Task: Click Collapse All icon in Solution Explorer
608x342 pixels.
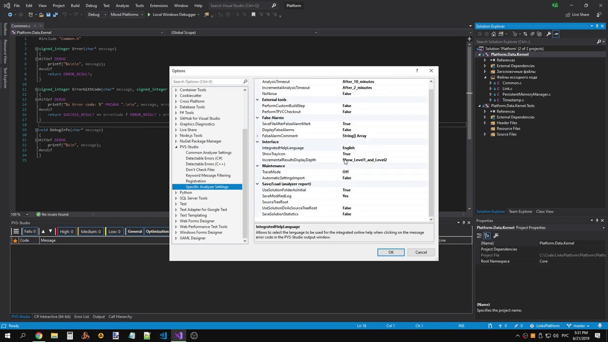Action: click(x=532, y=34)
